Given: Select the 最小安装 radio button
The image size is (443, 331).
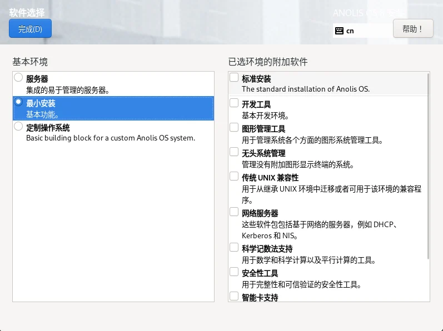Looking at the screenshot, I should (x=18, y=102).
